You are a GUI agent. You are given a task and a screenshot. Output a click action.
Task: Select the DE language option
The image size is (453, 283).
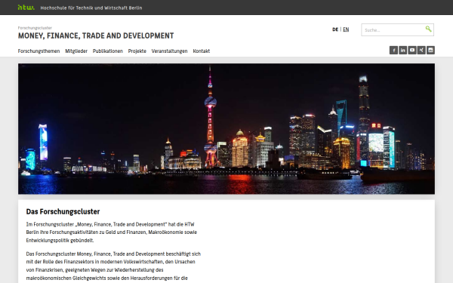pyautogui.click(x=335, y=29)
